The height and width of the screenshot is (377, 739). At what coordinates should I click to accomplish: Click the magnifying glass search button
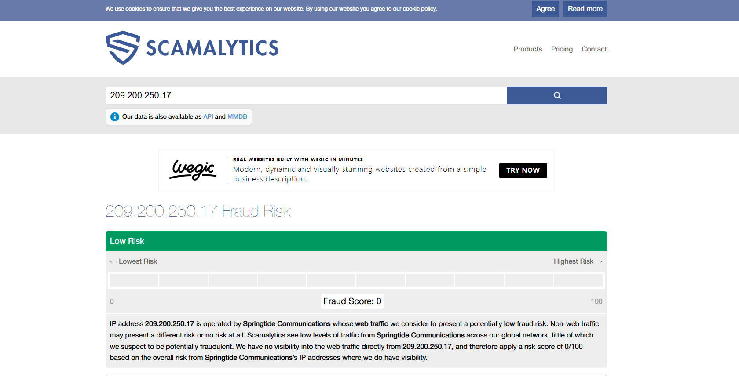tap(557, 95)
